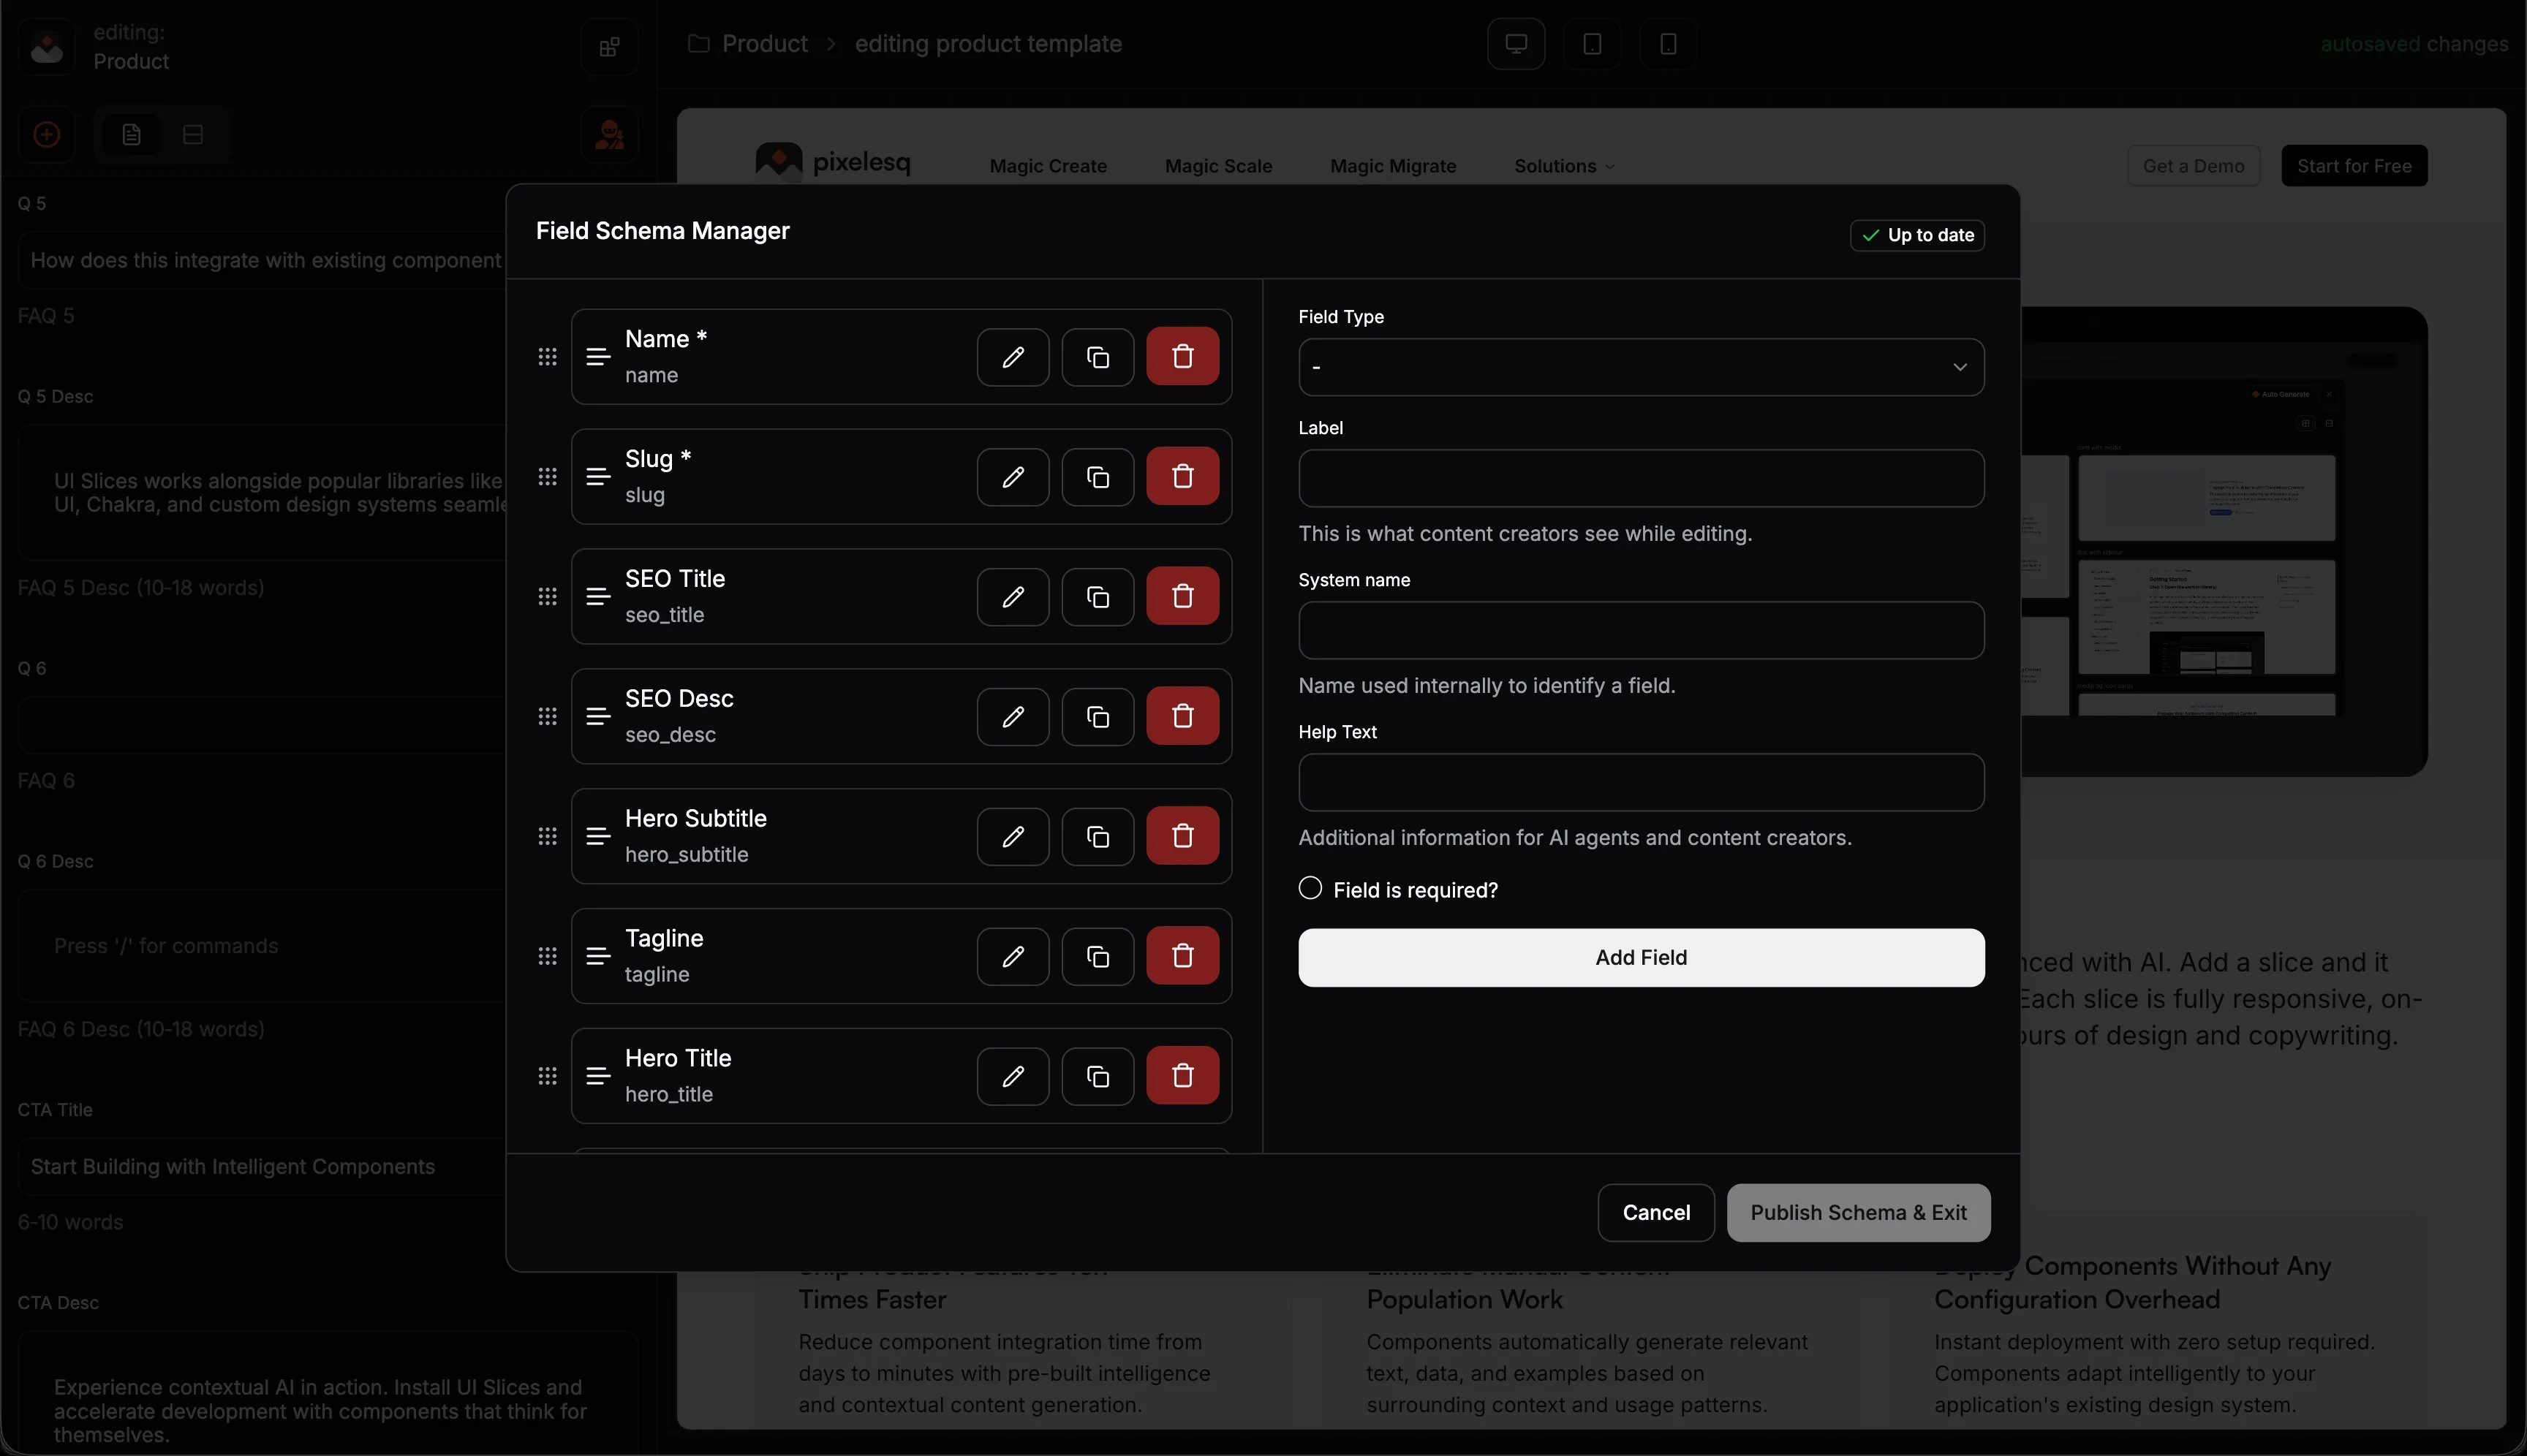Toggle the Field is required option

pyautogui.click(x=1310, y=888)
